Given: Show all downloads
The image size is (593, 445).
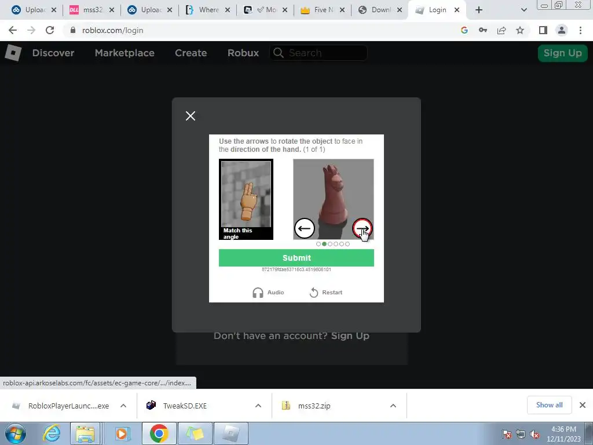Looking at the screenshot, I should pyautogui.click(x=549, y=405).
